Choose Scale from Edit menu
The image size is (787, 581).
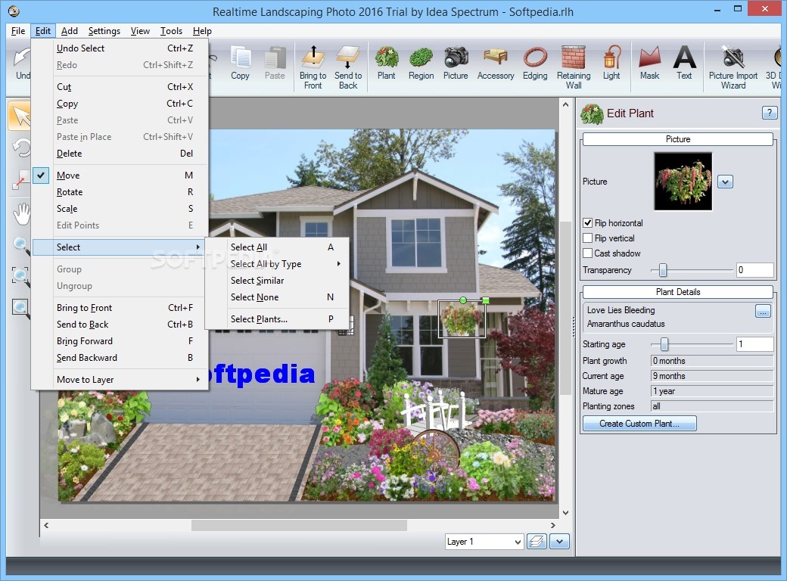click(x=120, y=209)
